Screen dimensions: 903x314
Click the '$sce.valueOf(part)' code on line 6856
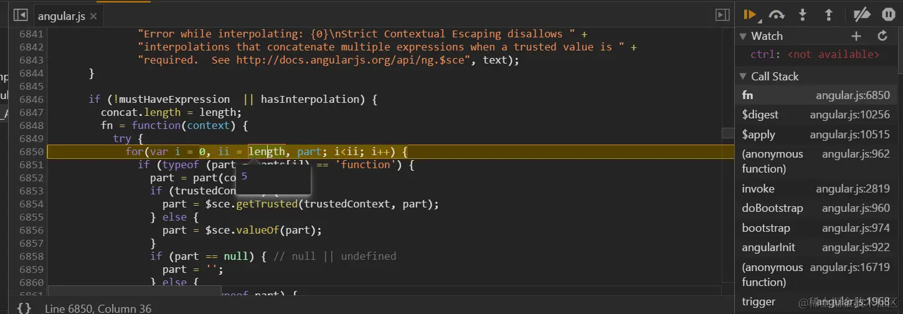263,230
